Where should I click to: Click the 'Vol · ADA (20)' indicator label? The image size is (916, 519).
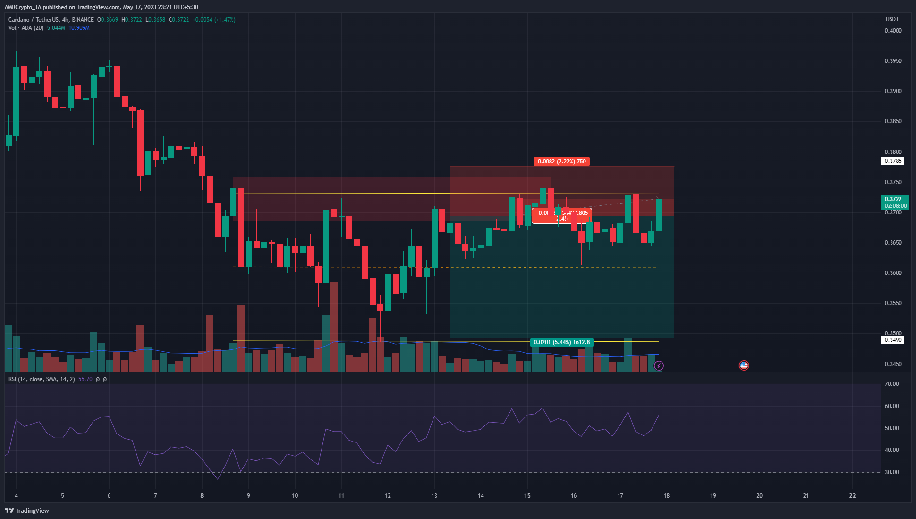(x=26, y=28)
